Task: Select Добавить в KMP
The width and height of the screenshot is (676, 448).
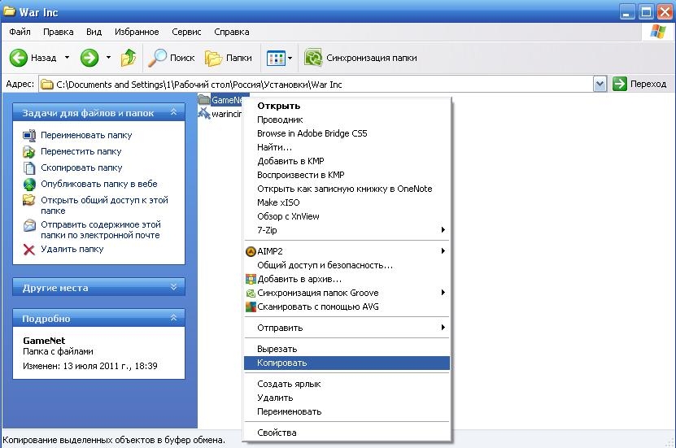Action: coord(347,161)
